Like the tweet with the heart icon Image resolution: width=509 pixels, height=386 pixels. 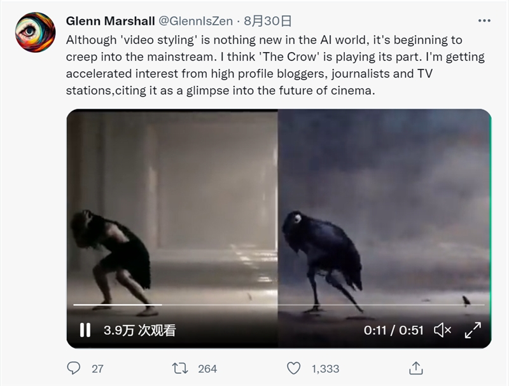(293, 368)
